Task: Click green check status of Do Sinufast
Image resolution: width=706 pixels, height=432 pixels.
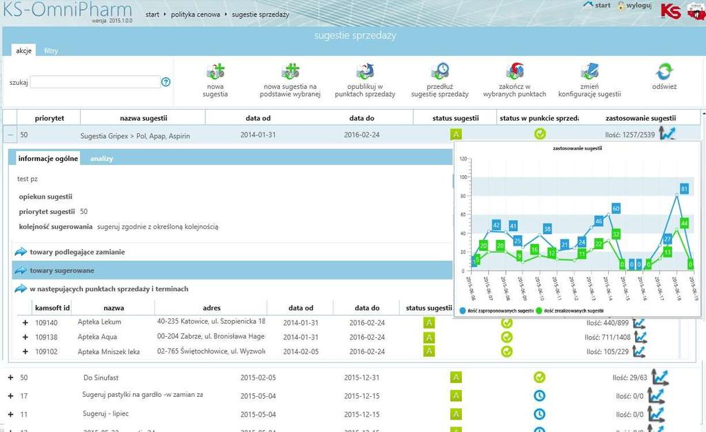Action: point(539,377)
